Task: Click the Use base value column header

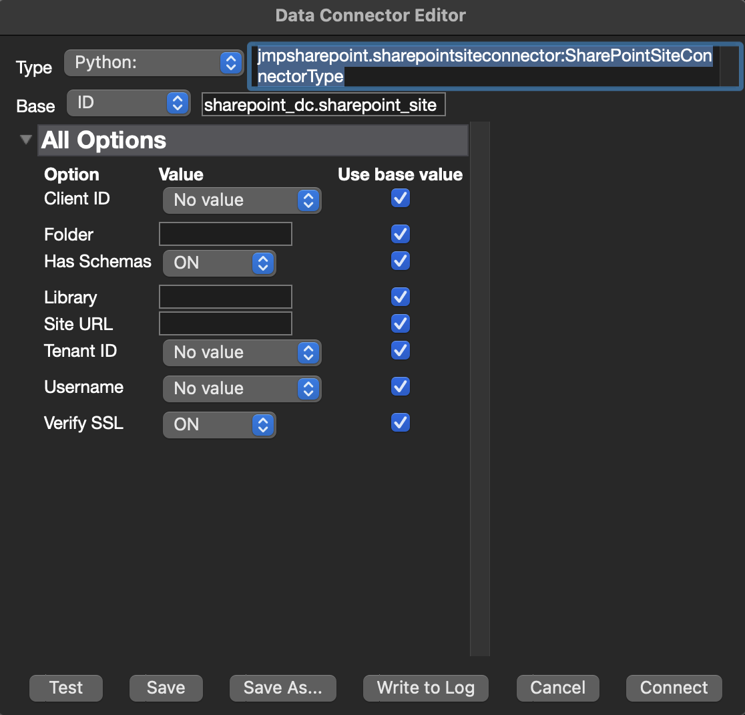Action: (400, 174)
